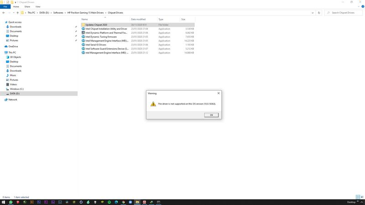Select 'Intel Dynamic Tuning Firmware' file icon
Screen dimensions: 365x205
click(x=83, y=37)
